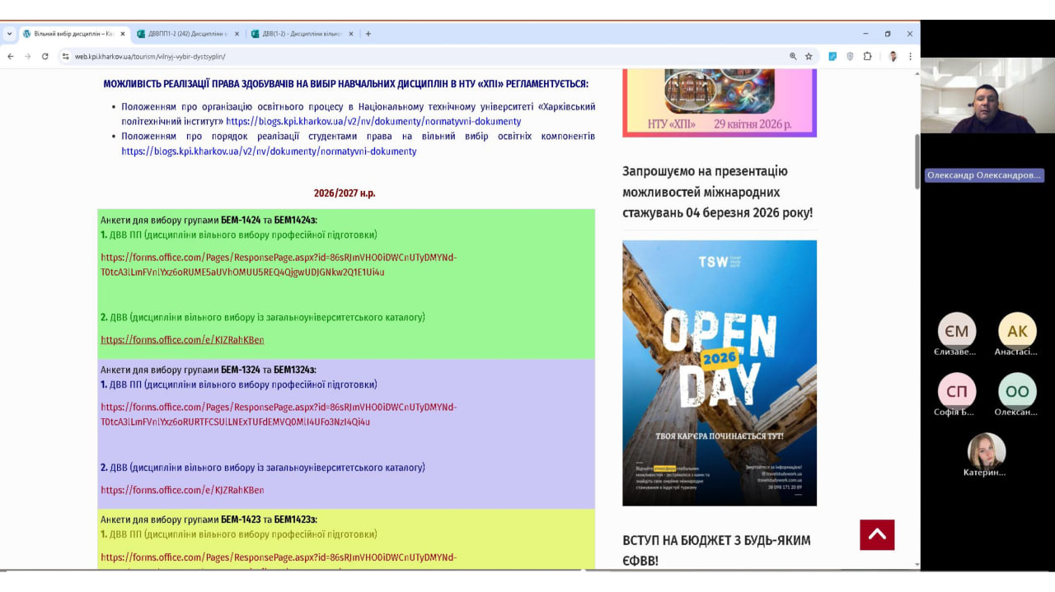Close the 'Вільний вибір дисциплін' tab
This screenshot has height=592, width=1055.
123,34
